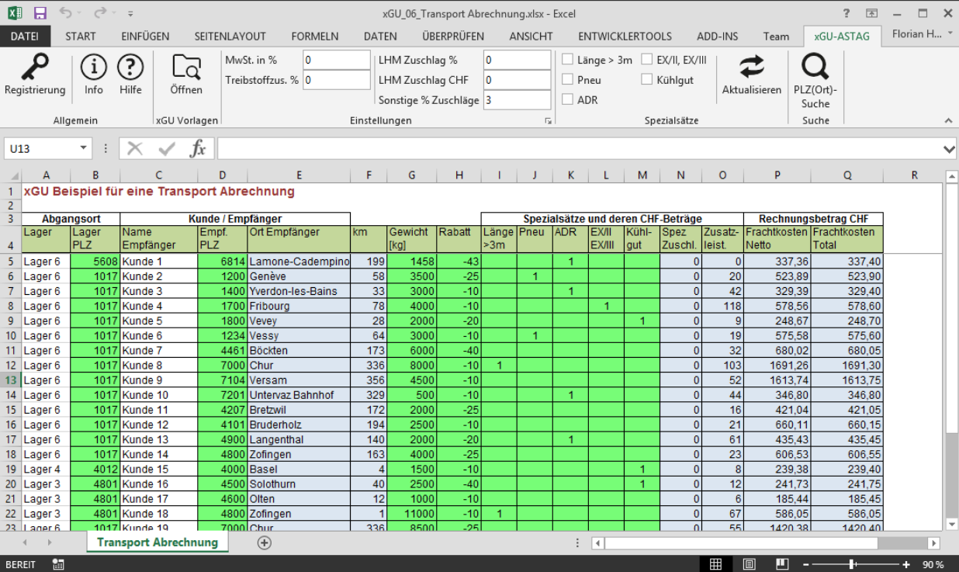Click the Kunde 15 cell

(158, 470)
